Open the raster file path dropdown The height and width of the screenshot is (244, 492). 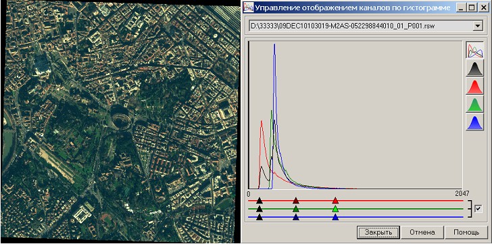click(477, 26)
